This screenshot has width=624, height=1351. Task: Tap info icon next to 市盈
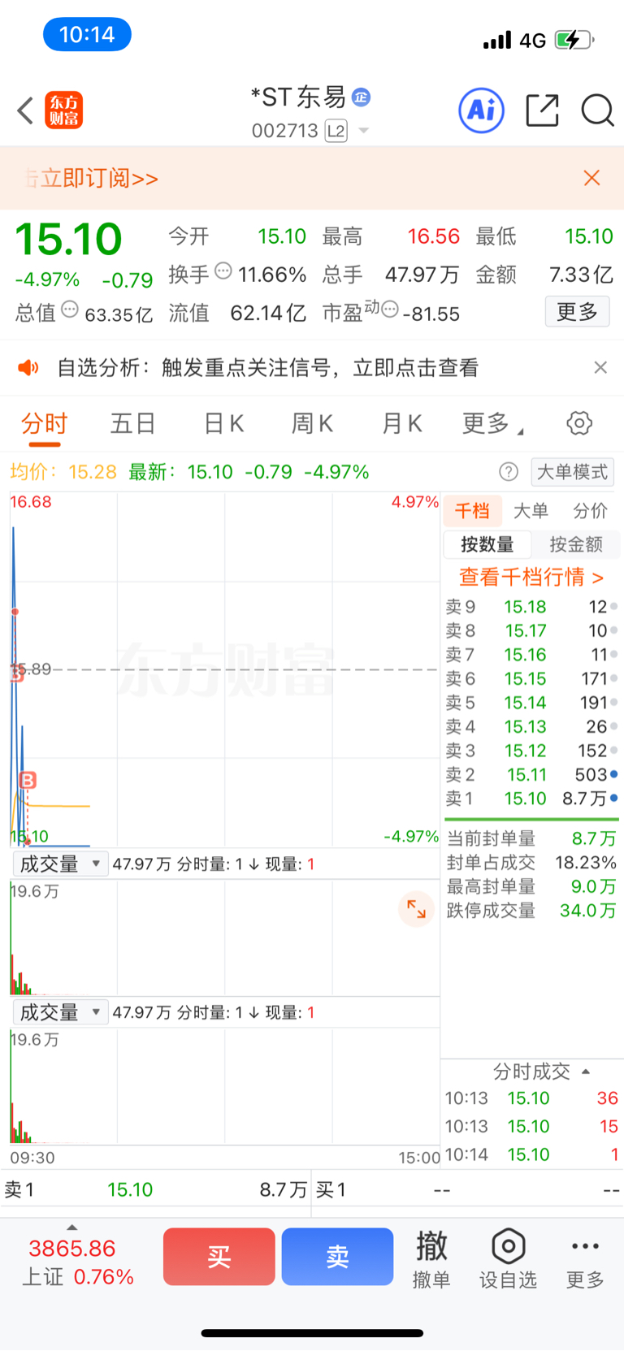pos(390,310)
